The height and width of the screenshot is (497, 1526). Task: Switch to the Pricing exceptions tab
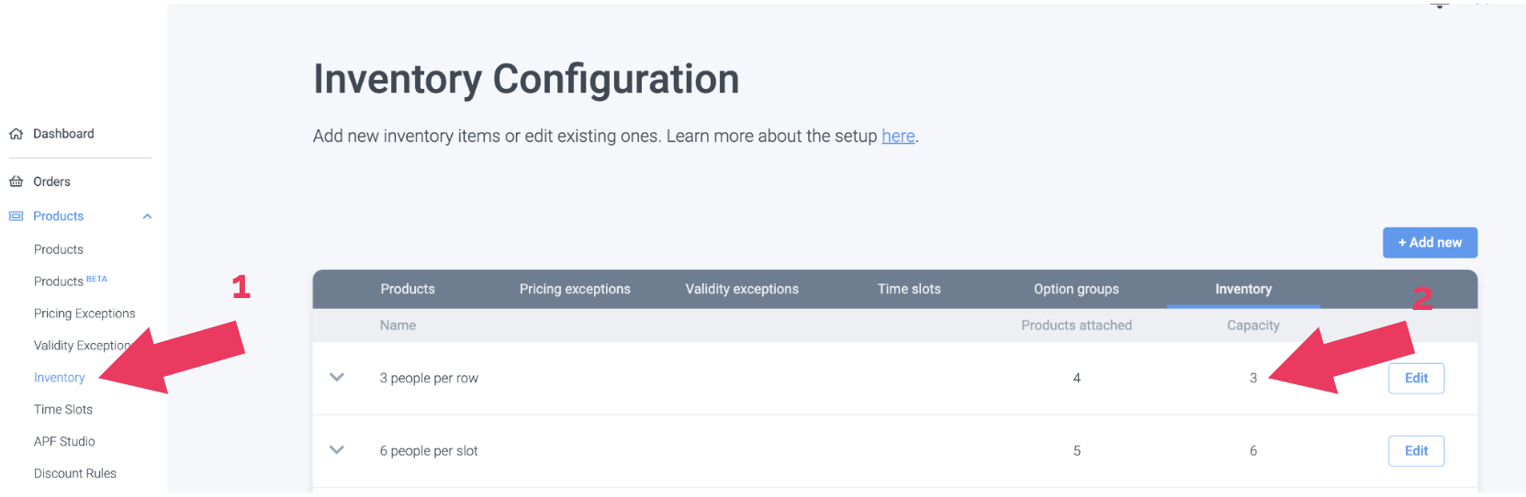[x=575, y=289]
